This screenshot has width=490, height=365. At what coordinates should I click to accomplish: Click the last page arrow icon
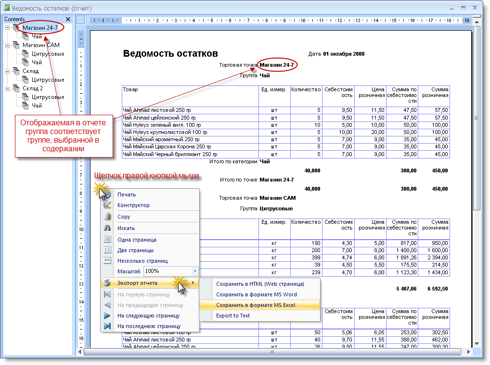[x=107, y=326]
